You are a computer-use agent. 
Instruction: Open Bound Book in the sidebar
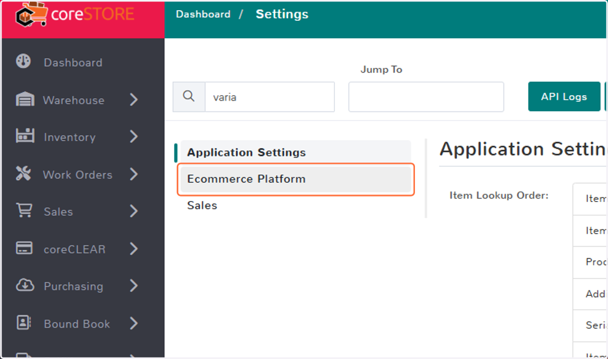coord(77,324)
